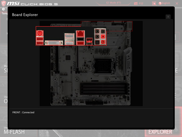The width and height of the screenshot is (182, 137).
Task: Switch to EZ Mode (F7)
Action: pos(113,3)
